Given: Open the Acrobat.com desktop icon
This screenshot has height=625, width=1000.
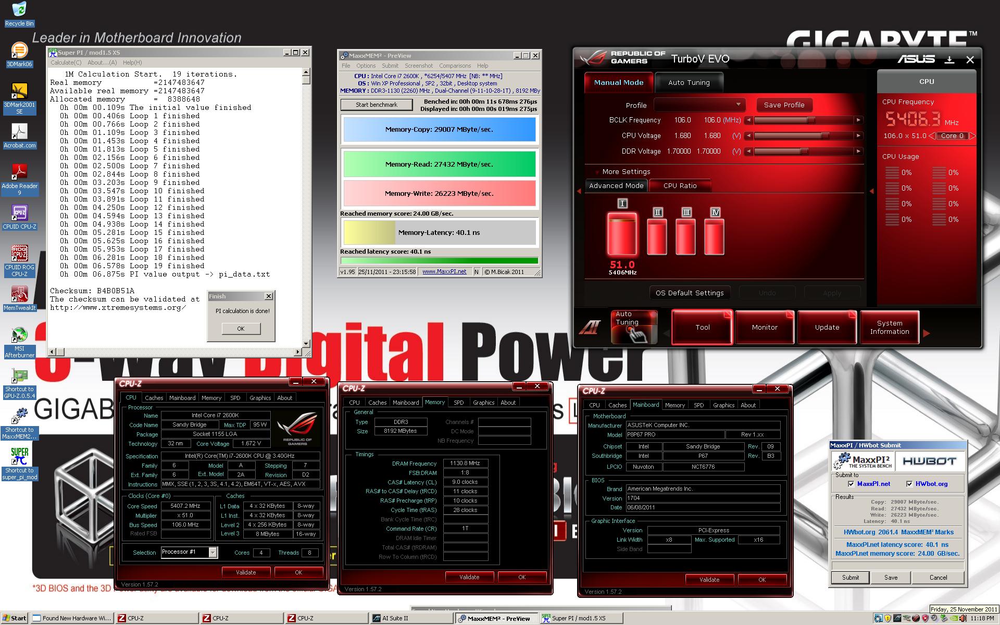Looking at the screenshot, I should 19,136.
